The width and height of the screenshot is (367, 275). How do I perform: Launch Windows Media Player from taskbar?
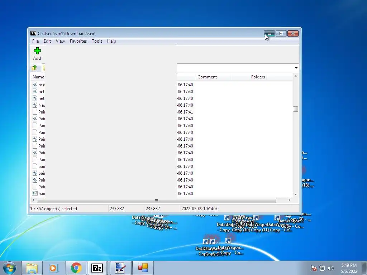pos(54,268)
